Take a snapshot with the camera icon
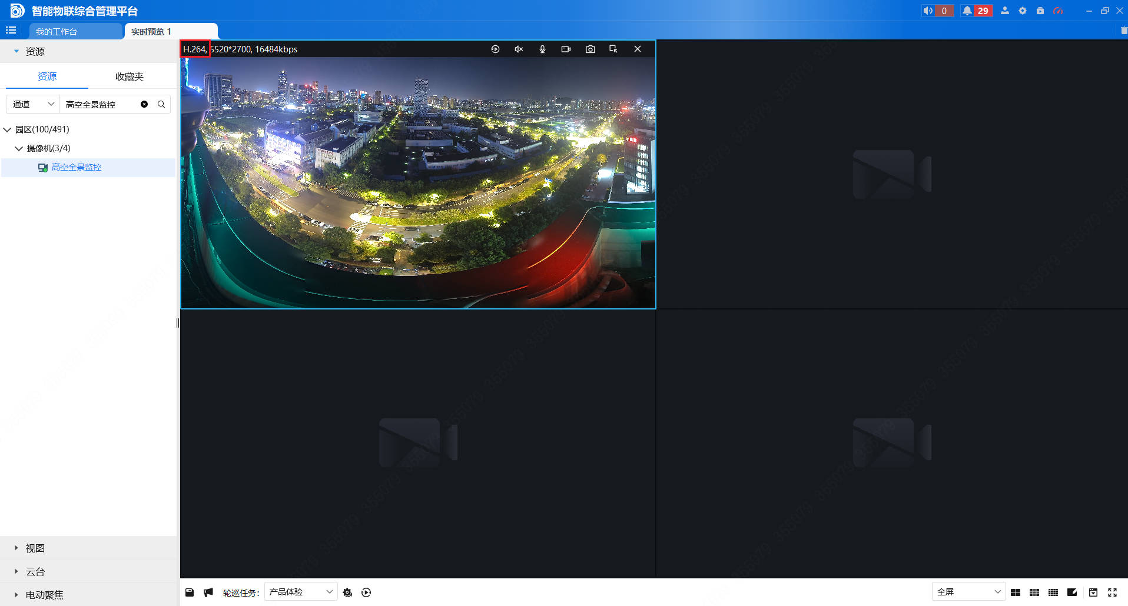 point(590,49)
